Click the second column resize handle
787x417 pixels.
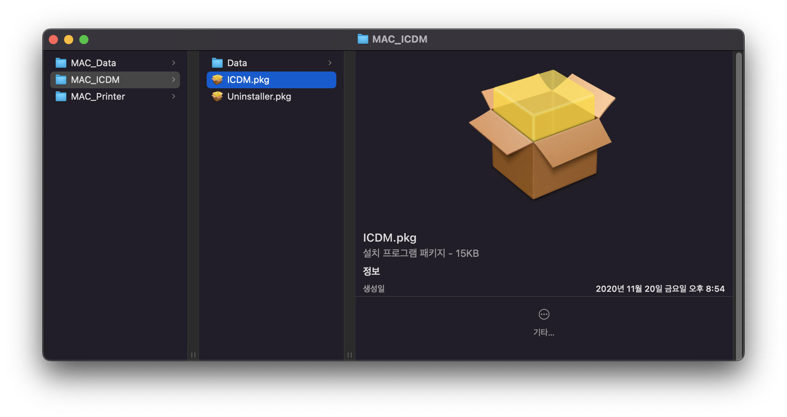click(x=350, y=355)
